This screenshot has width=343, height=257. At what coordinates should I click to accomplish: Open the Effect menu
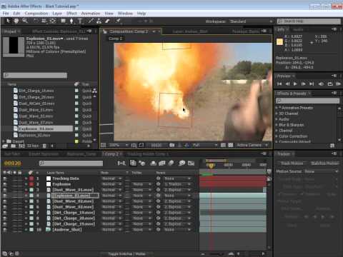point(71,14)
